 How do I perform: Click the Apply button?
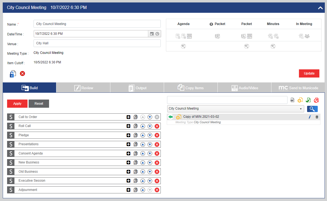click(x=17, y=104)
